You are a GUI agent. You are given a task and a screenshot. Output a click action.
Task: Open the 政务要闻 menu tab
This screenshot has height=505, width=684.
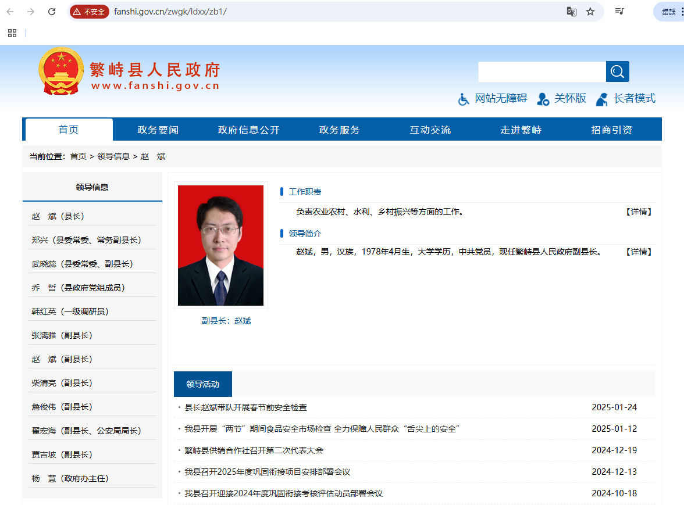(158, 130)
